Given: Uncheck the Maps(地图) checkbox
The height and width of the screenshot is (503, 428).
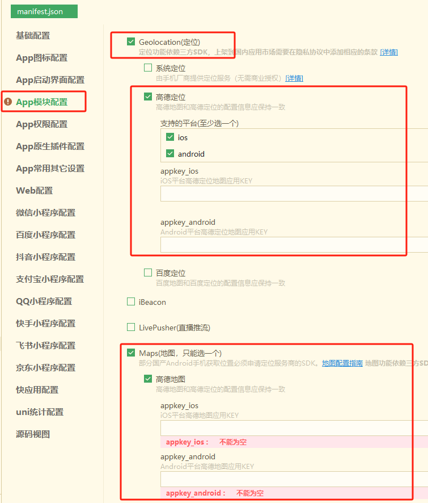Looking at the screenshot, I should coord(131,353).
